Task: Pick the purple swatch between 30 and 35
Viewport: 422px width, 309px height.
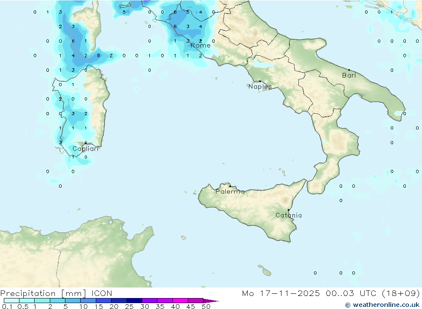Action: (x=150, y=301)
